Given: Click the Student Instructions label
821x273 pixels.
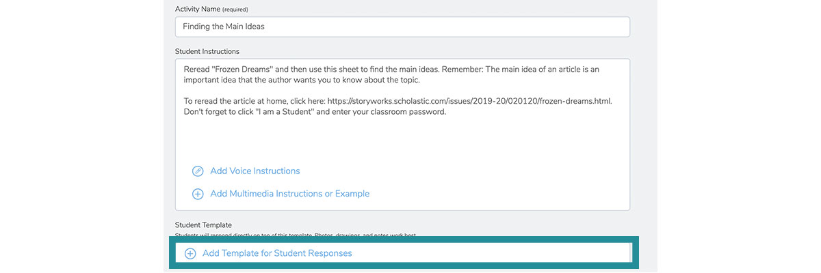Looking at the screenshot, I should click(x=207, y=51).
